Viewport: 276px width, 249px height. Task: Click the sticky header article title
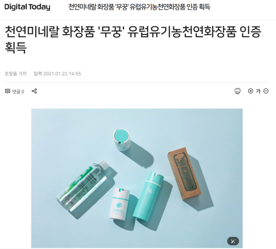pyautogui.click(x=139, y=7)
